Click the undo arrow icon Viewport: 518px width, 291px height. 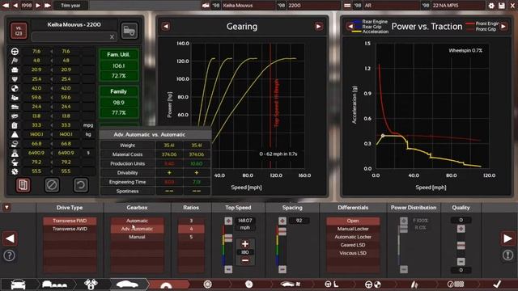[81, 185]
